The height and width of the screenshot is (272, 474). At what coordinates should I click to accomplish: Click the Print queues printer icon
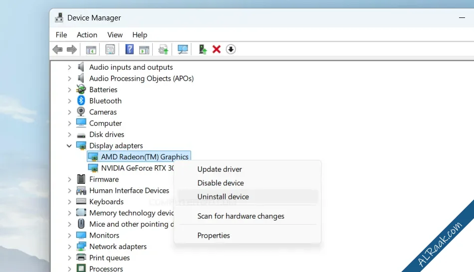coord(81,258)
